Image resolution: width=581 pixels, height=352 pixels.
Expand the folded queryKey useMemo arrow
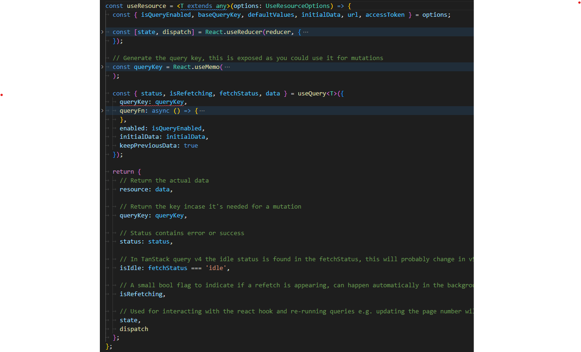click(102, 67)
